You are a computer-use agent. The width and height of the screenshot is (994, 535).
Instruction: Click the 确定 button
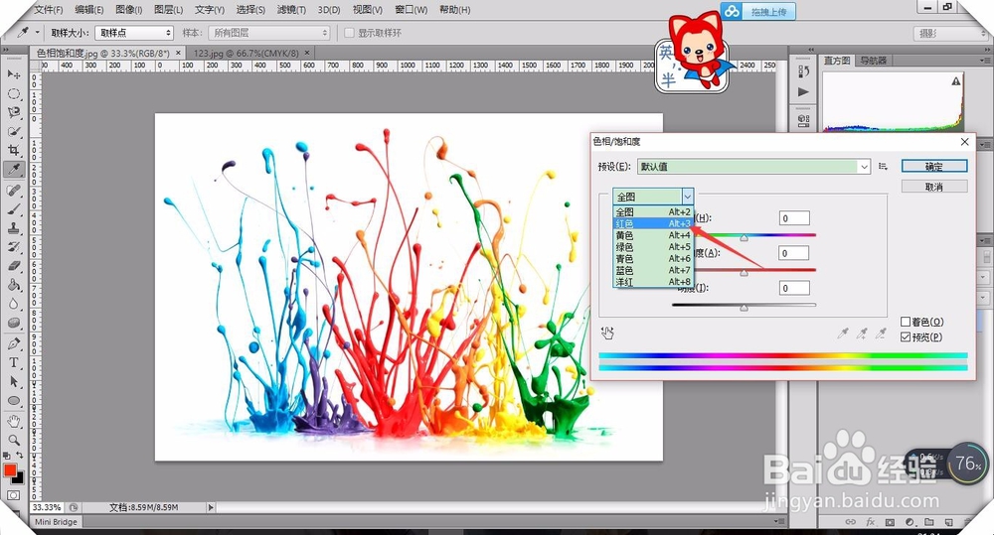click(934, 167)
